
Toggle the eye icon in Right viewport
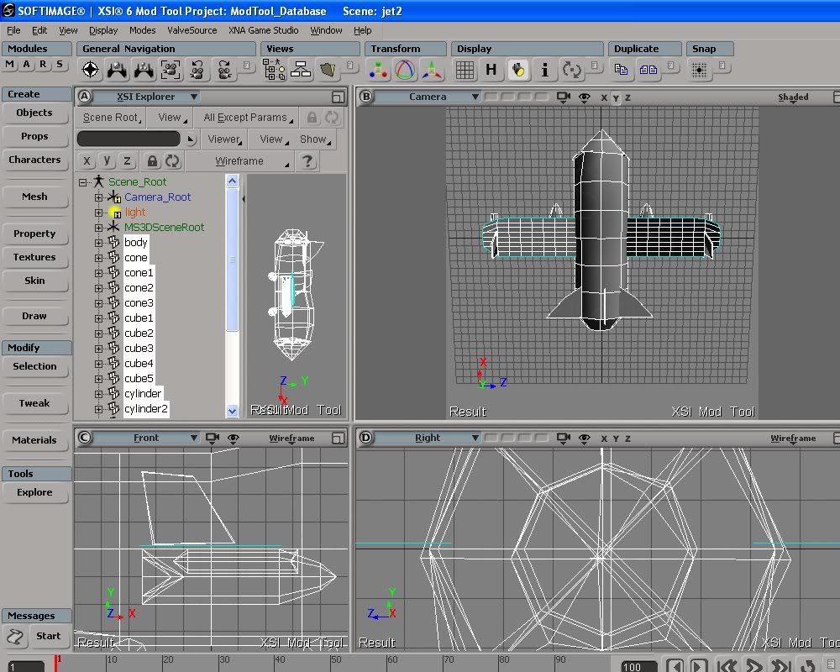[585, 438]
